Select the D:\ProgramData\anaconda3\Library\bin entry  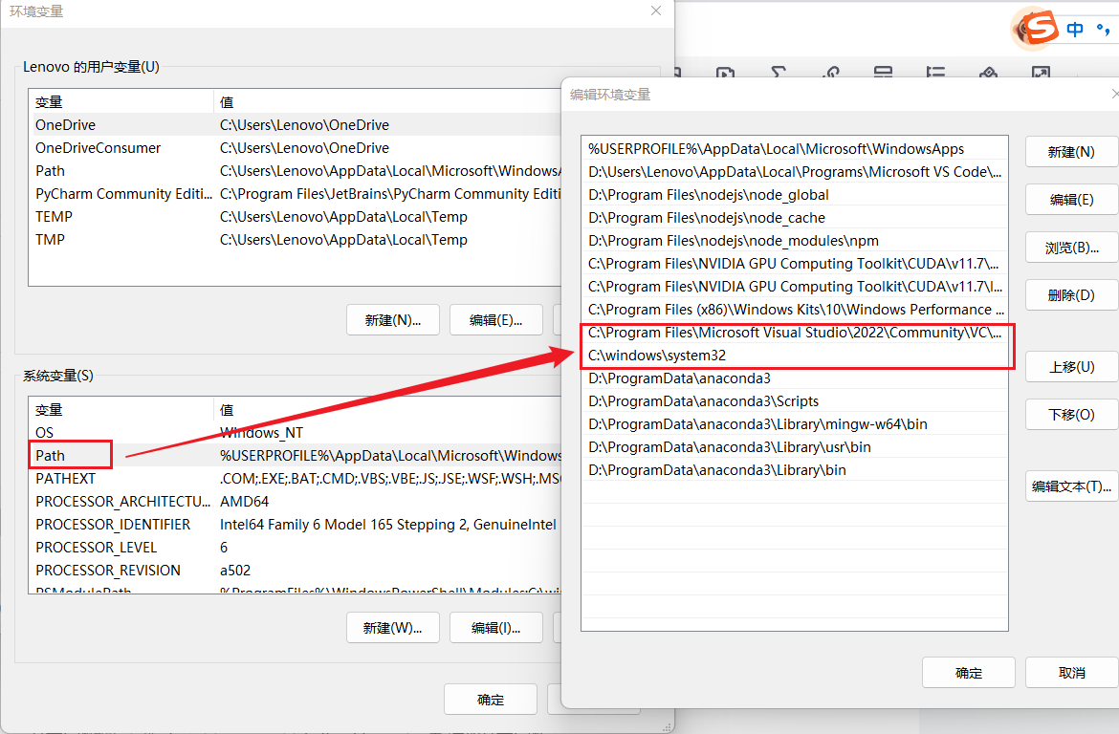[x=794, y=470]
